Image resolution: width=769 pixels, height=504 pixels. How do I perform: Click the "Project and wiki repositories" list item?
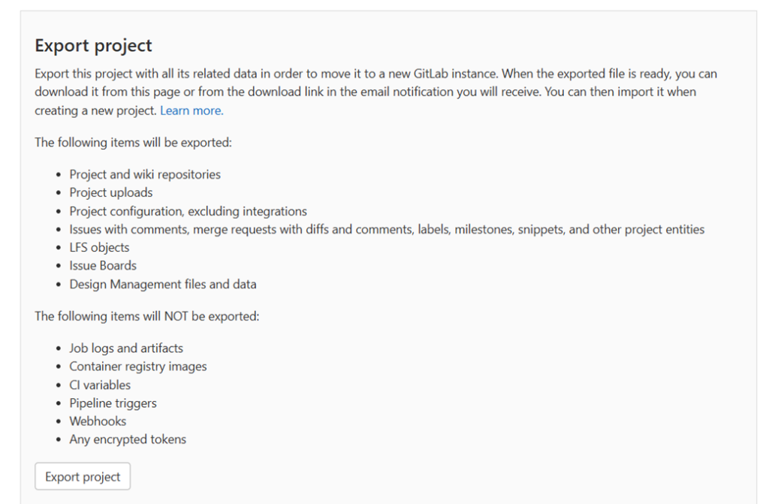[x=145, y=174]
